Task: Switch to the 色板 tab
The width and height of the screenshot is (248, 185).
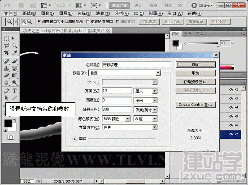Action: (187, 34)
